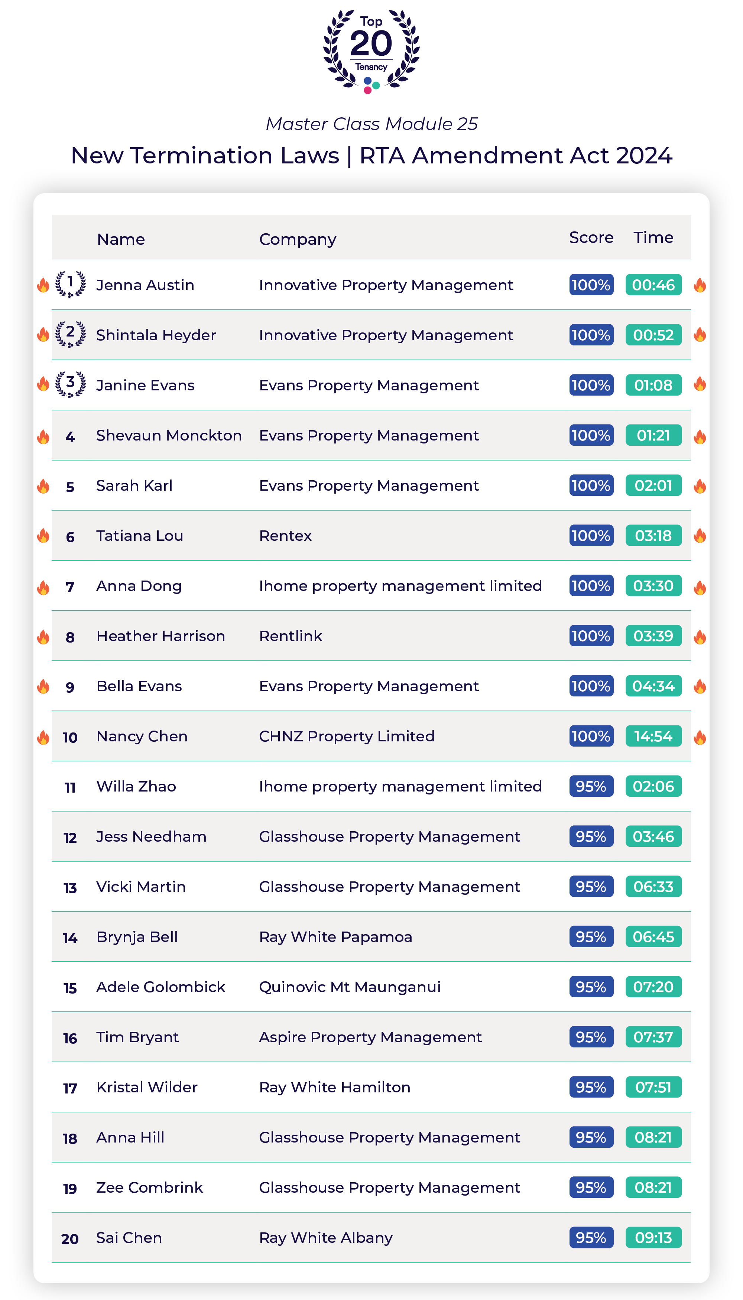Click the Name column header
Viewport: 743px width, 1300px height.
point(121,239)
